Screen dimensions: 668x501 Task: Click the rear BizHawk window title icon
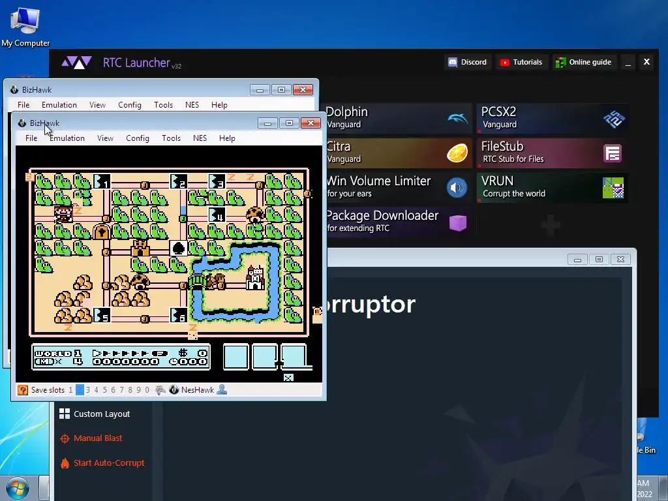tap(14, 89)
